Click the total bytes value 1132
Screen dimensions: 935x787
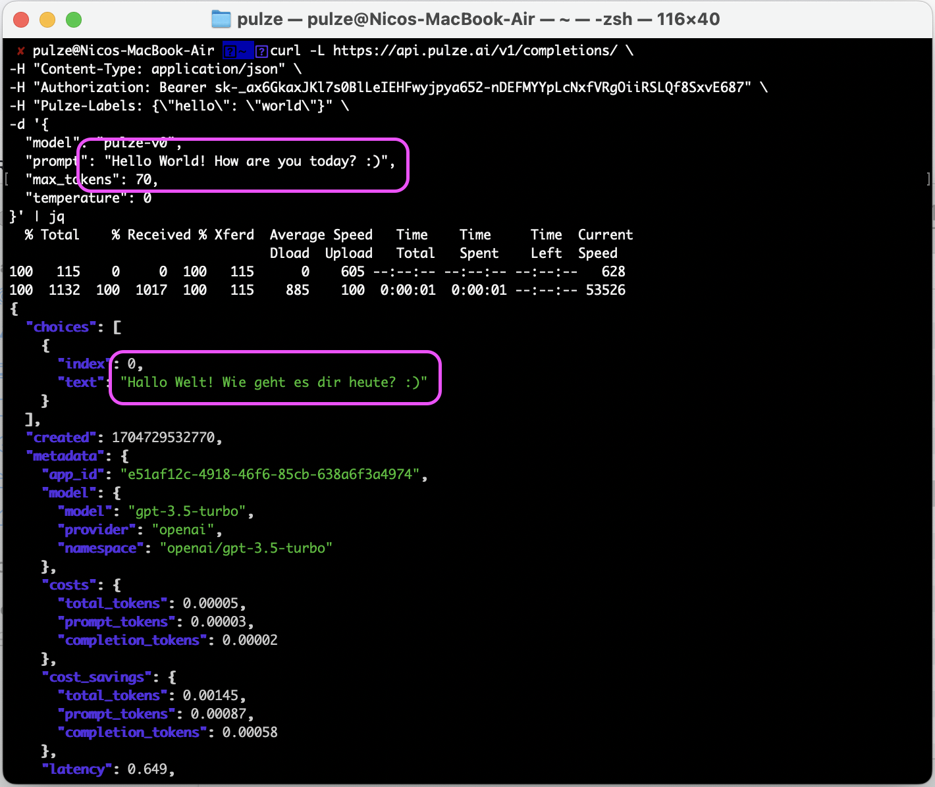[65, 290]
